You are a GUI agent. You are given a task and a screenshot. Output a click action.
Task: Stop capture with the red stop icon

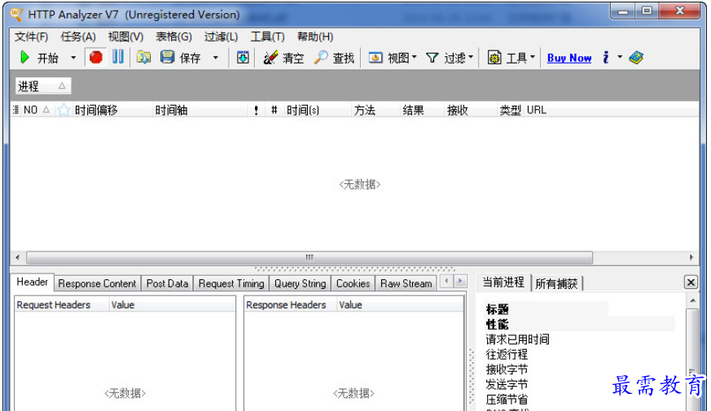point(95,58)
